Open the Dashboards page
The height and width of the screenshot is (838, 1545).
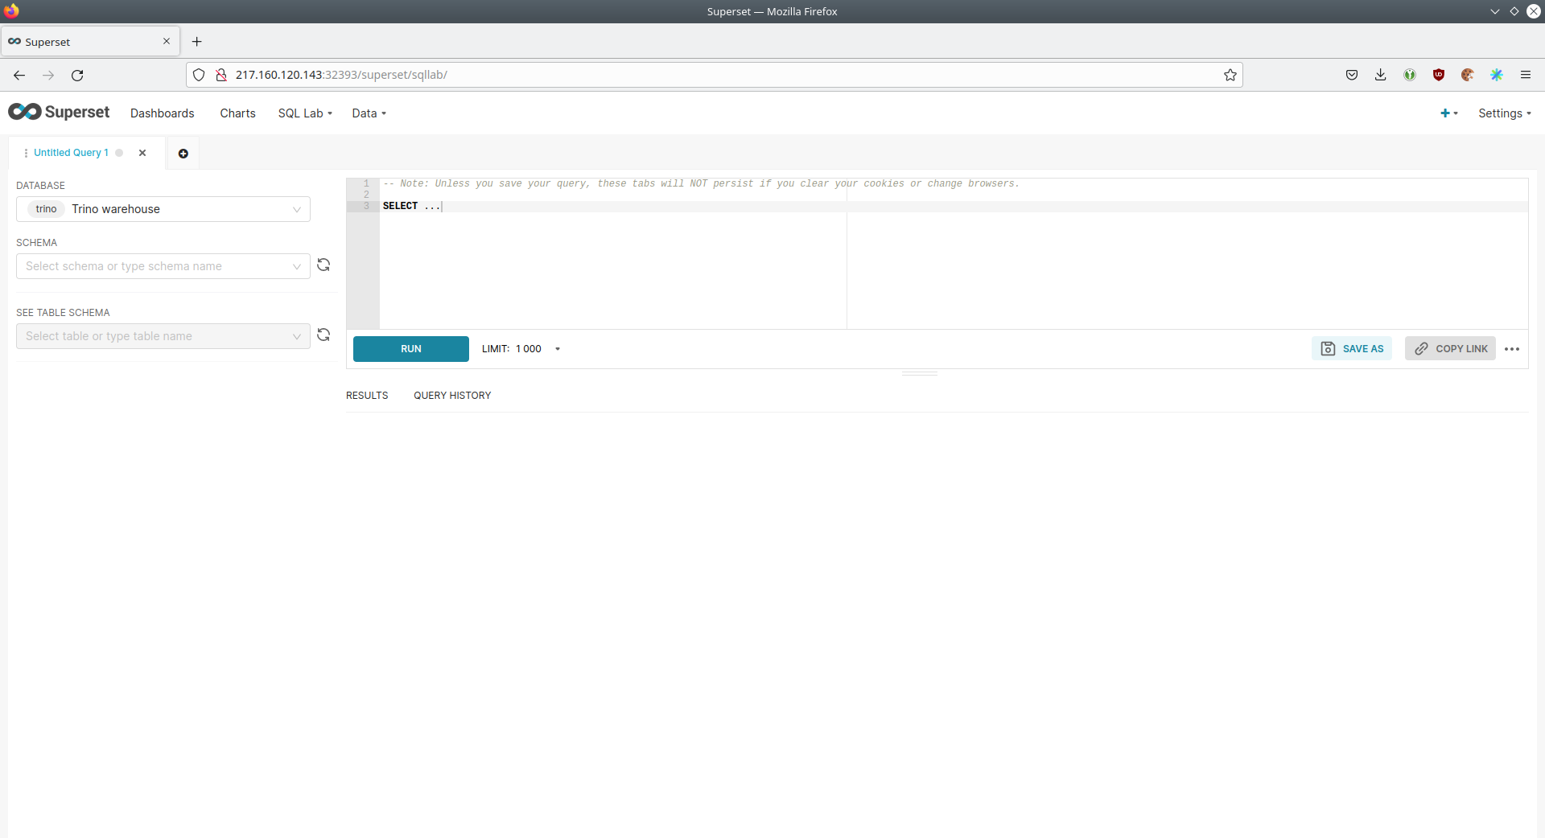coord(163,113)
